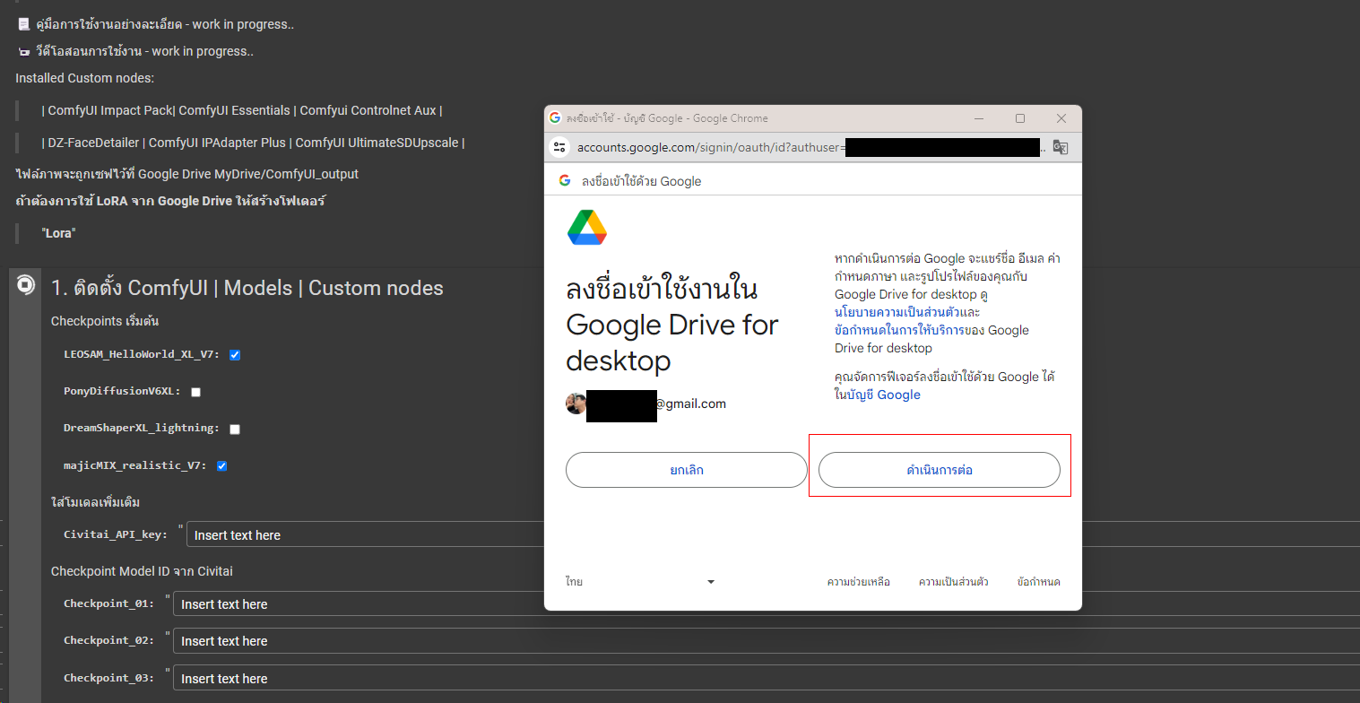The width and height of the screenshot is (1360, 703).
Task: Click the 'Installed Custom nodes:' text
Action: pyautogui.click(x=84, y=78)
